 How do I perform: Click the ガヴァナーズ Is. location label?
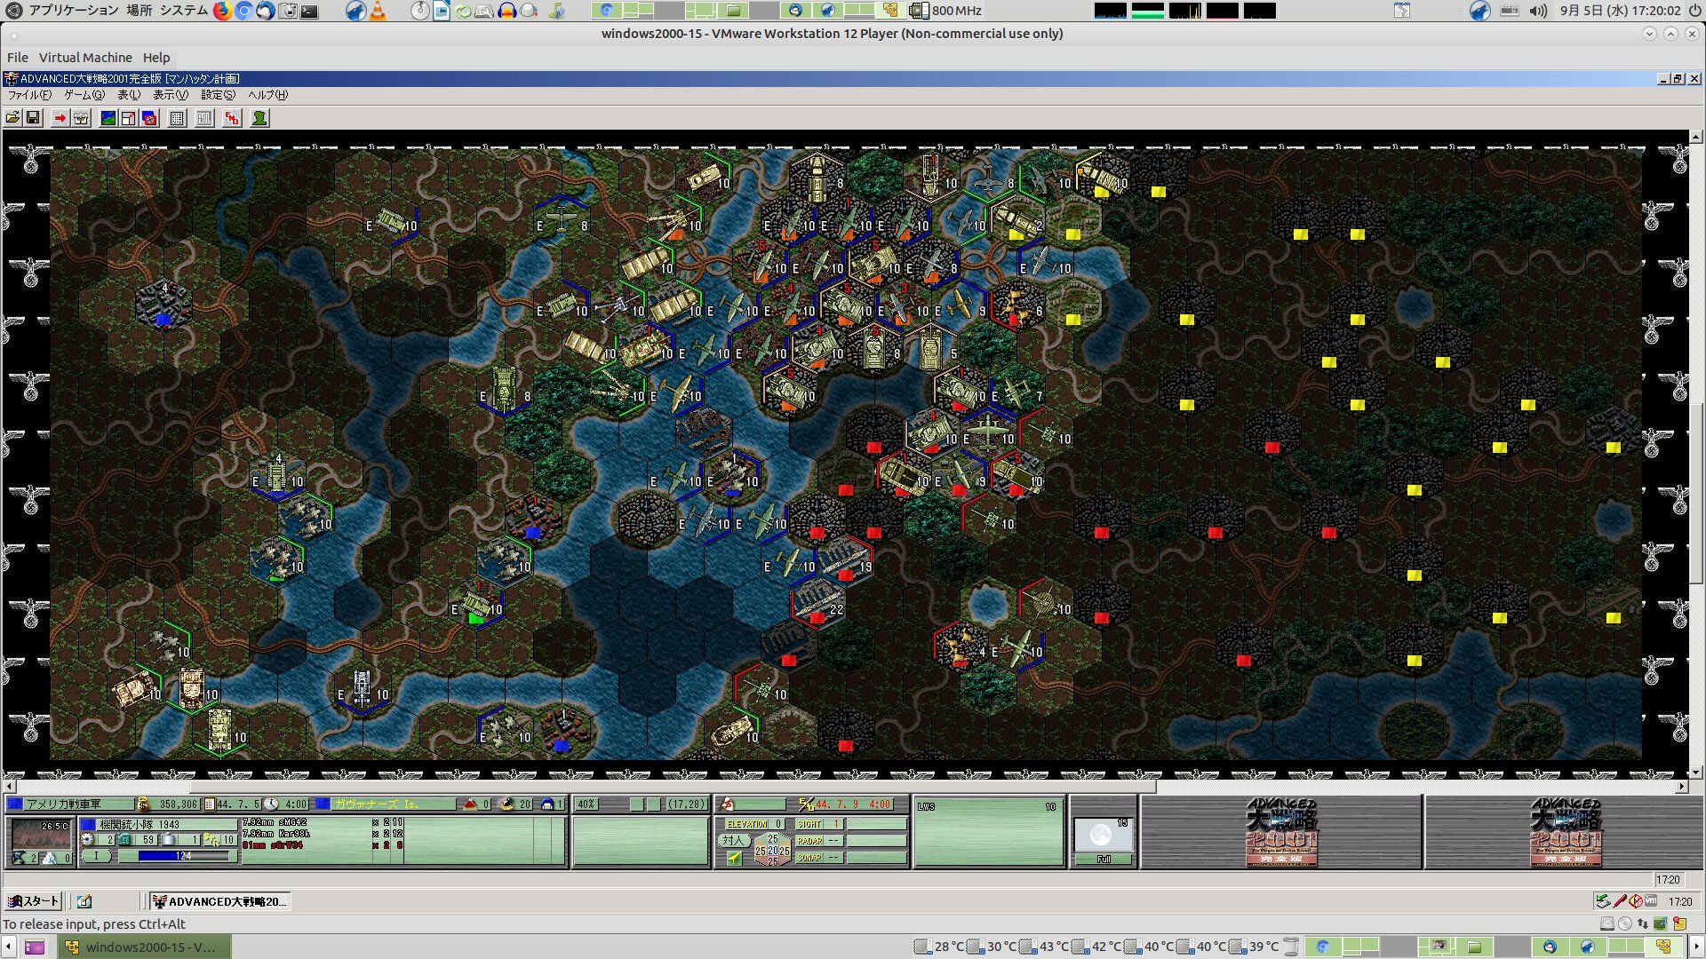point(377,804)
